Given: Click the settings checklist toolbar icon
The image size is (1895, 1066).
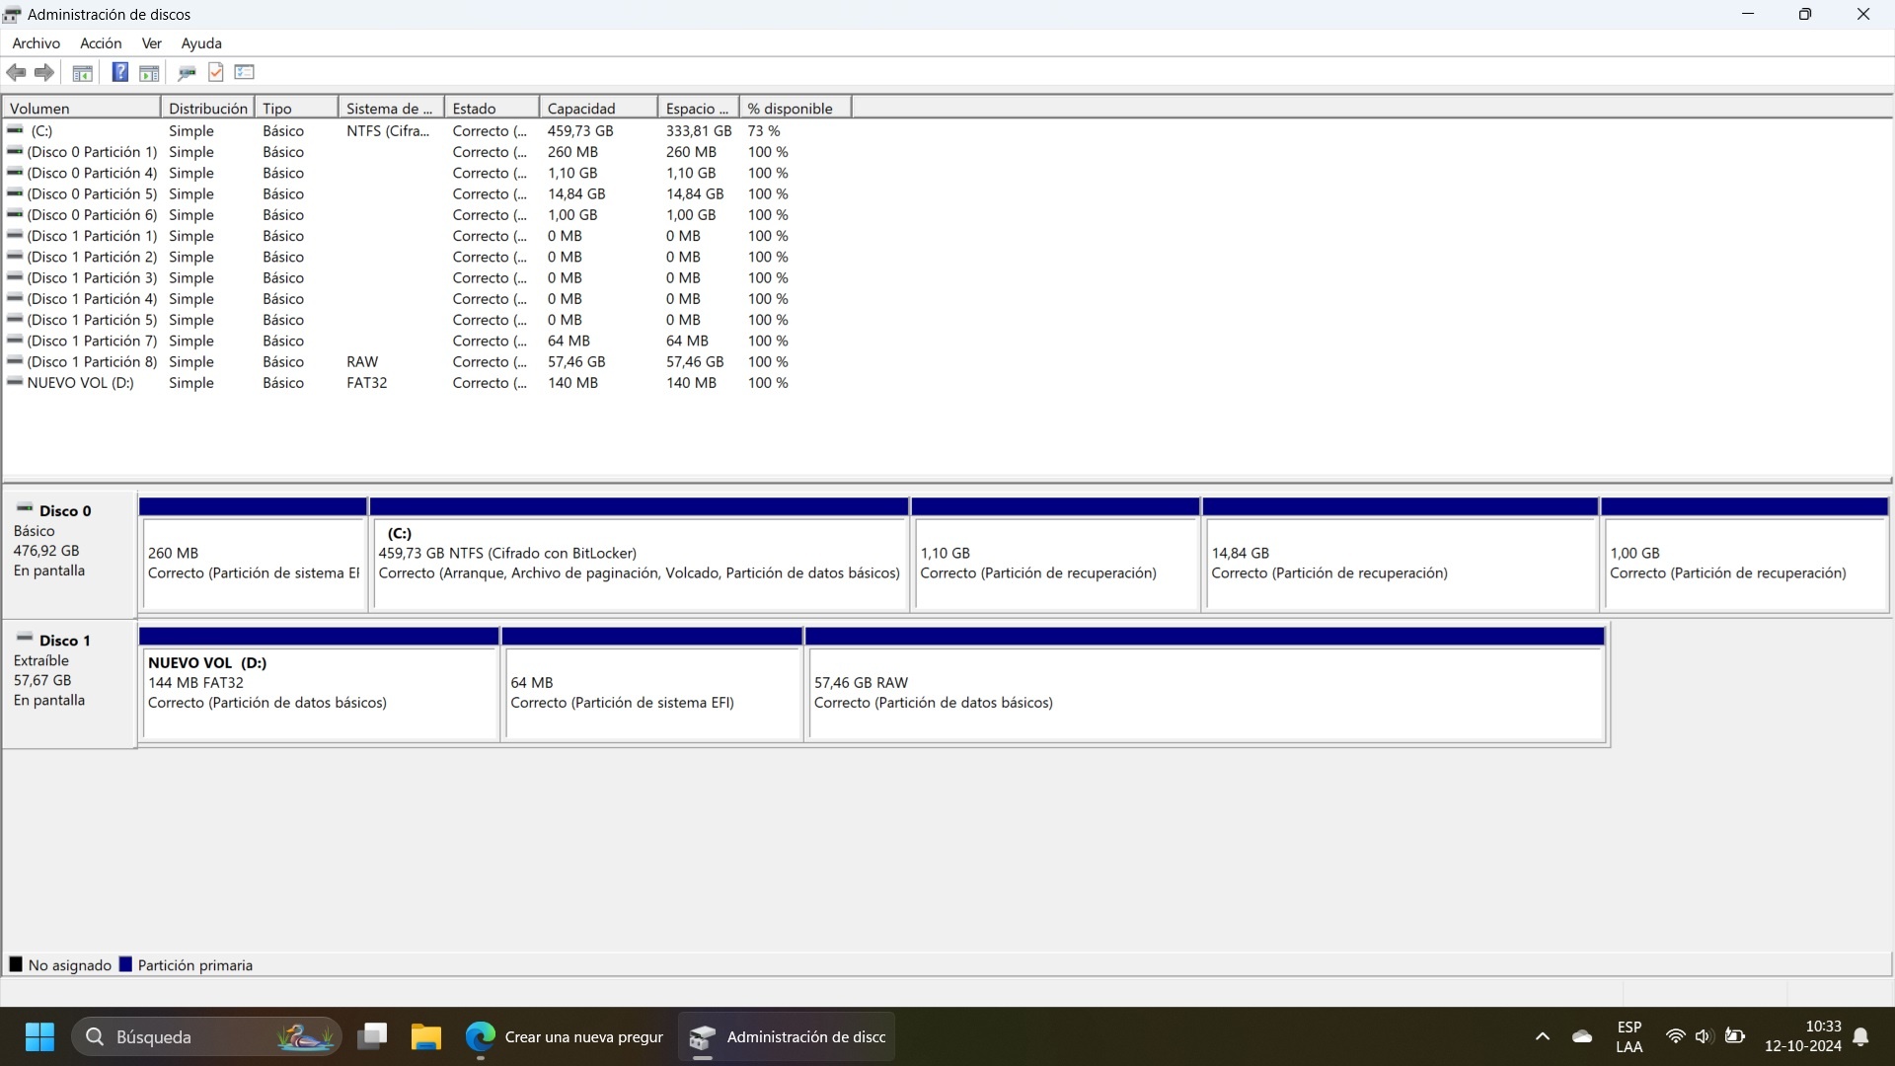Looking at the screenshot, I should pyautogui.click(x=245, y=72).
